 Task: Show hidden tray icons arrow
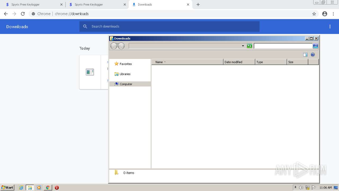tap(295, 188)
